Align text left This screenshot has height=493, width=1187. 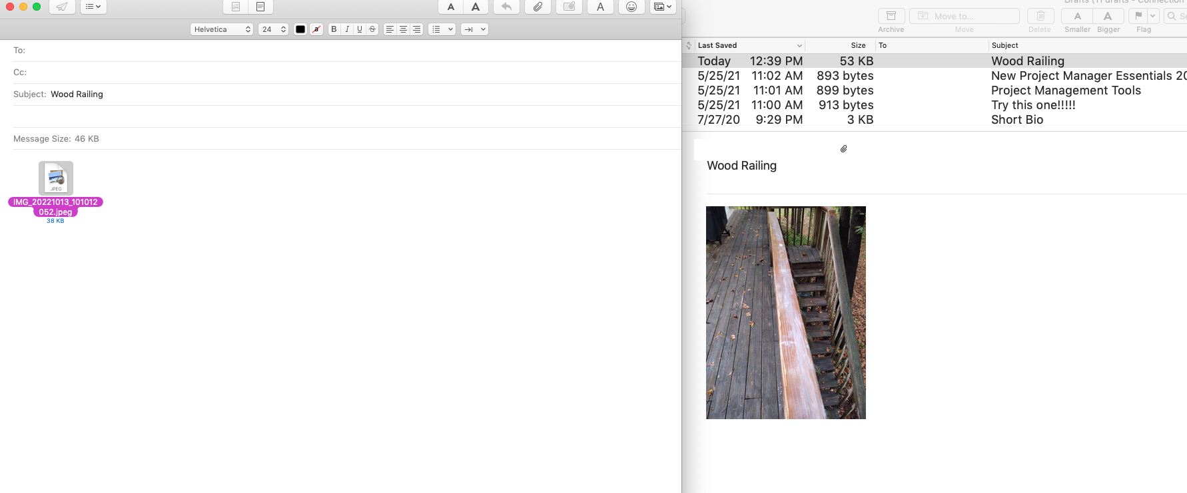390,29
